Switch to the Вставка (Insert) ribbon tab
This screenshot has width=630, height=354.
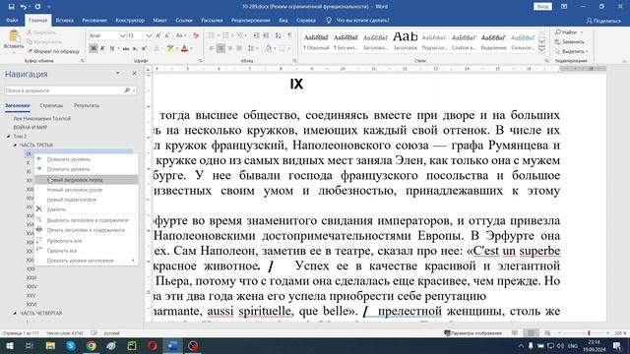[64, 20]
